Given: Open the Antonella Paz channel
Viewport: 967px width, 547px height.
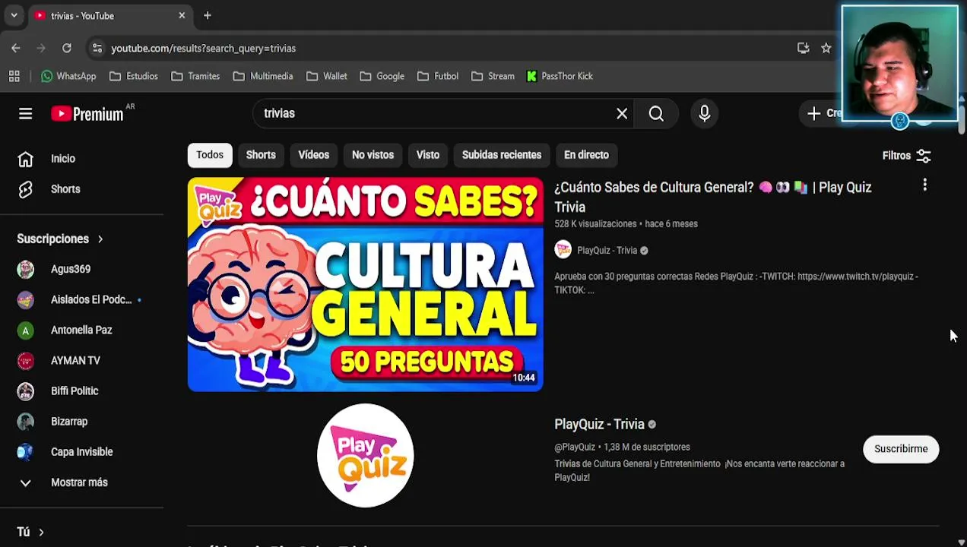Looking at the screenshot, I should pos(81,330).
